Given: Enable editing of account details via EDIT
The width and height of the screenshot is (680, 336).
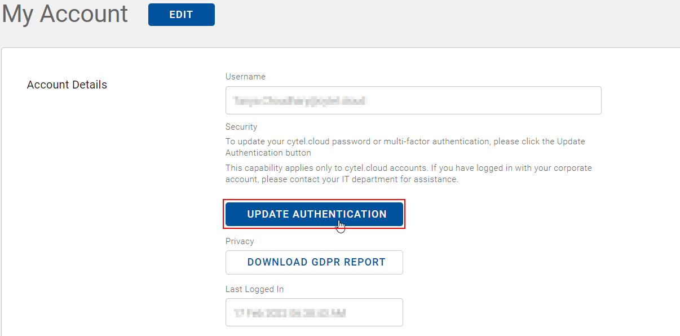Looking at the screenshot, I should pos(181,15).
